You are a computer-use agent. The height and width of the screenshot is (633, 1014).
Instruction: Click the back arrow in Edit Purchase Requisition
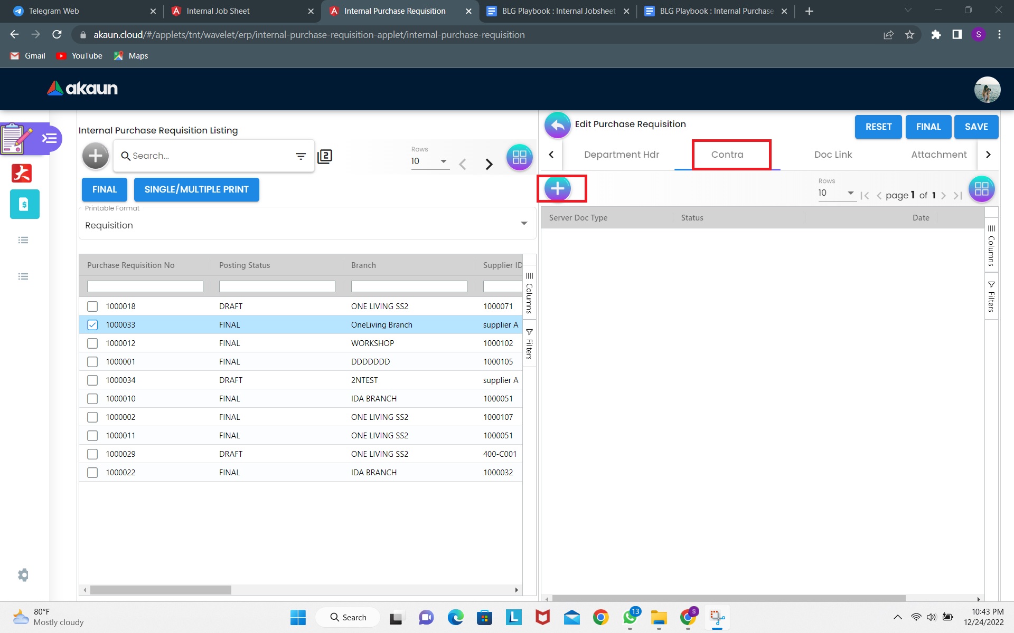point(557,126)
